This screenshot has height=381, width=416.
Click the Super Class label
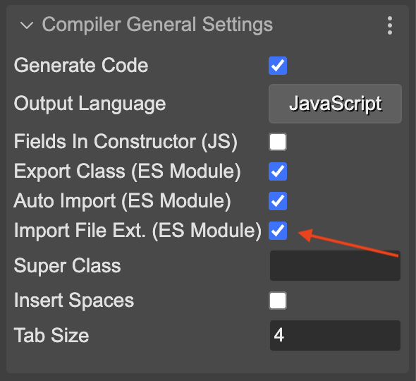(x=67, y=265)
